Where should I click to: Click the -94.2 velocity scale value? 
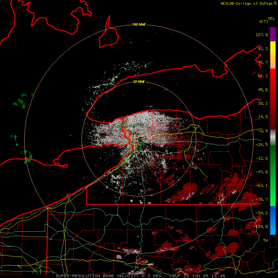[x=262, y=213]
